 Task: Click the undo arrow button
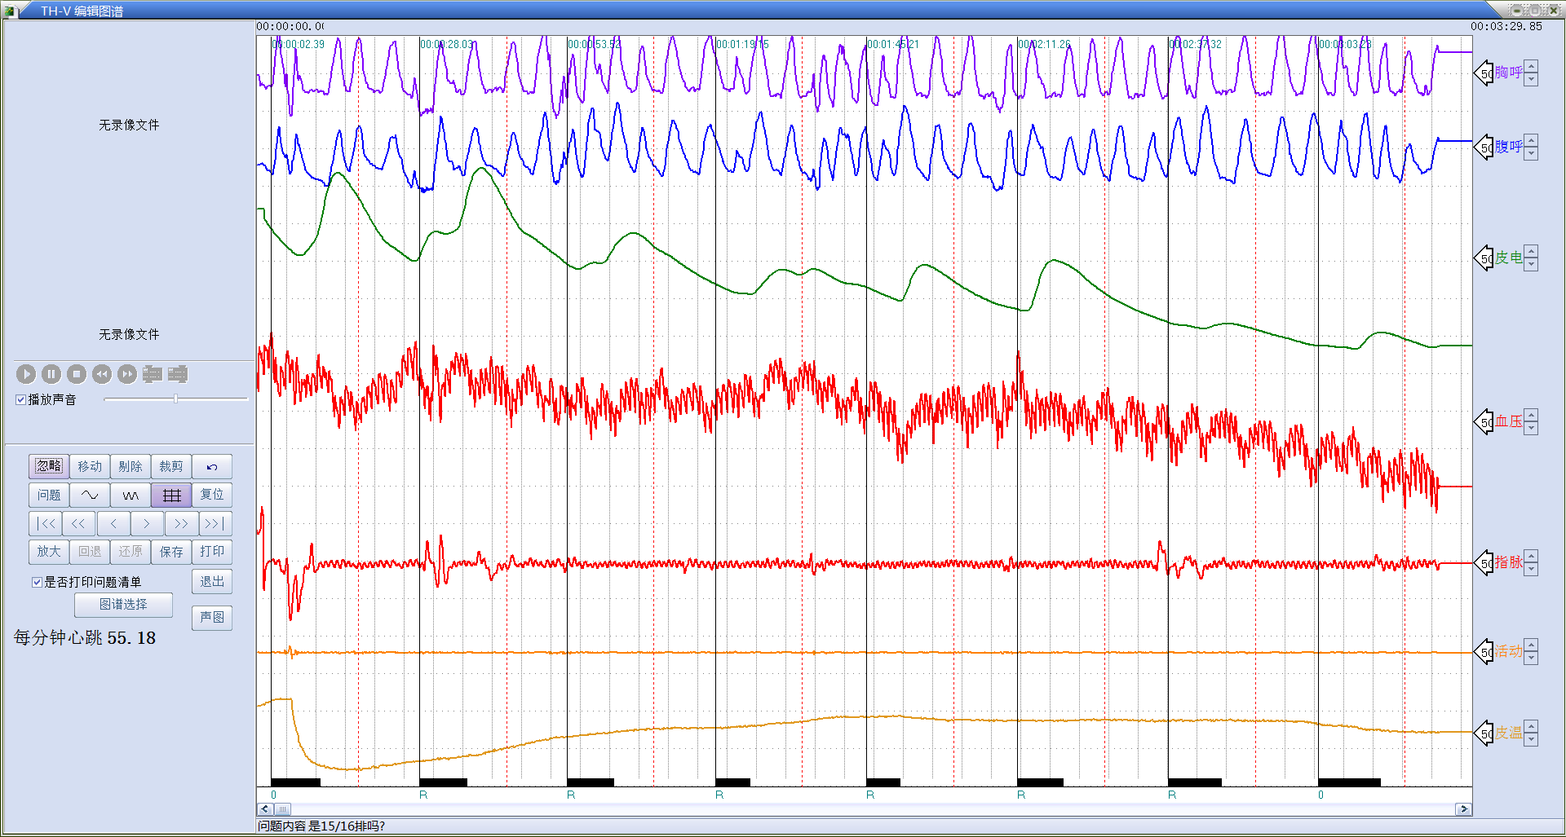pyautogui.click(x=212, y=467)
